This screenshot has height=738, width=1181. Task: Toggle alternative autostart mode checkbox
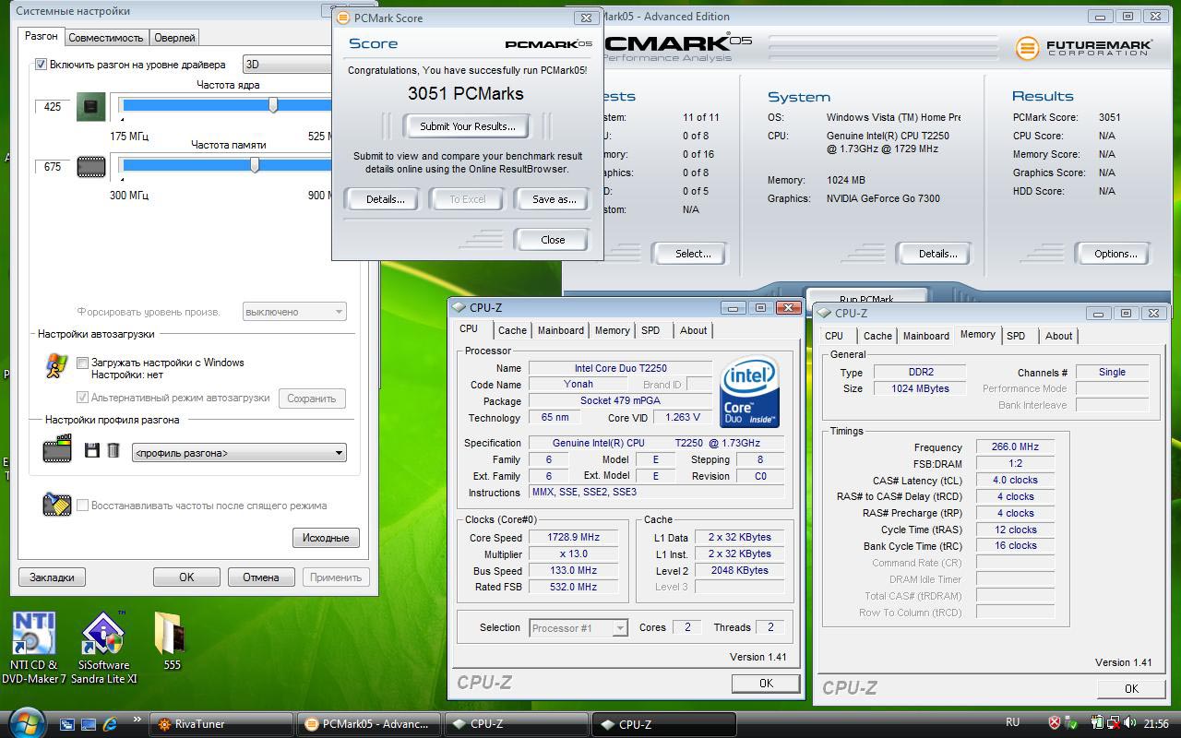tap(83, 398)
